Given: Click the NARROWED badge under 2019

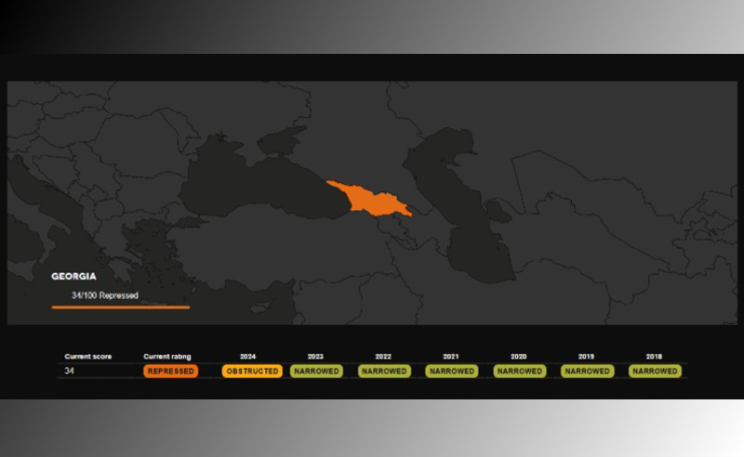Looking at the screenshot, I should point(587,371).
